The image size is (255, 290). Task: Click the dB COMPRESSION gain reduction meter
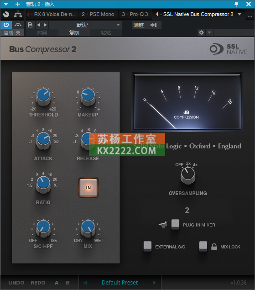[187, 102]
